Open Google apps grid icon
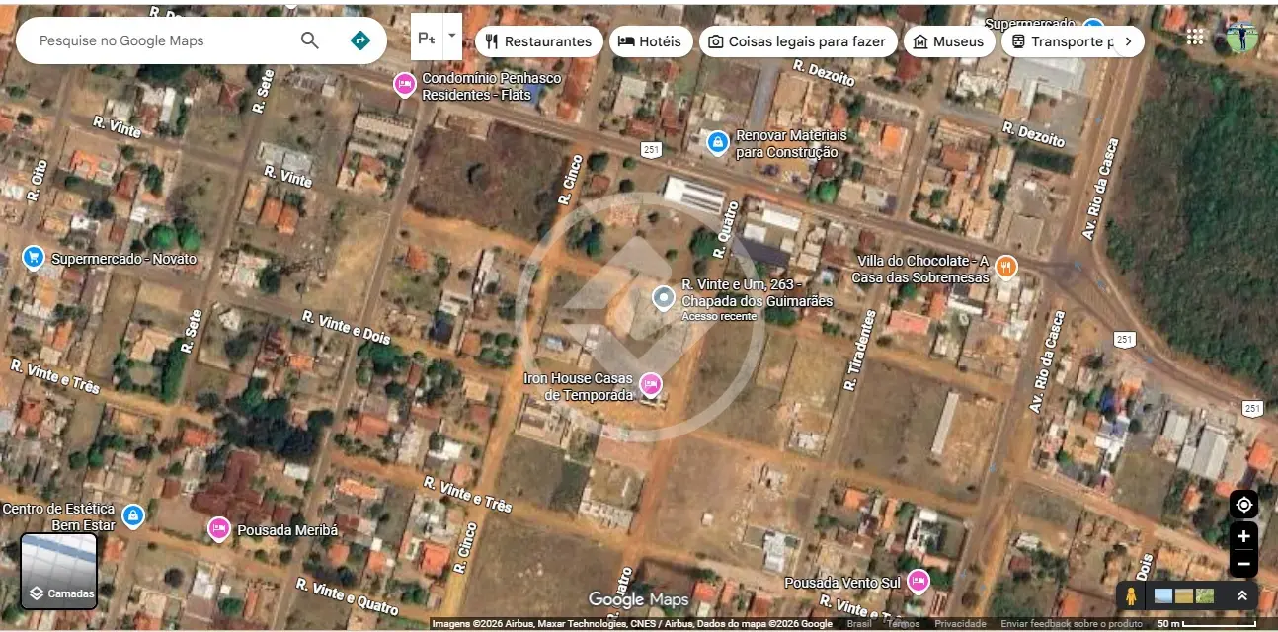This screenshot has width=1278, height=632. click(1195, 37)
